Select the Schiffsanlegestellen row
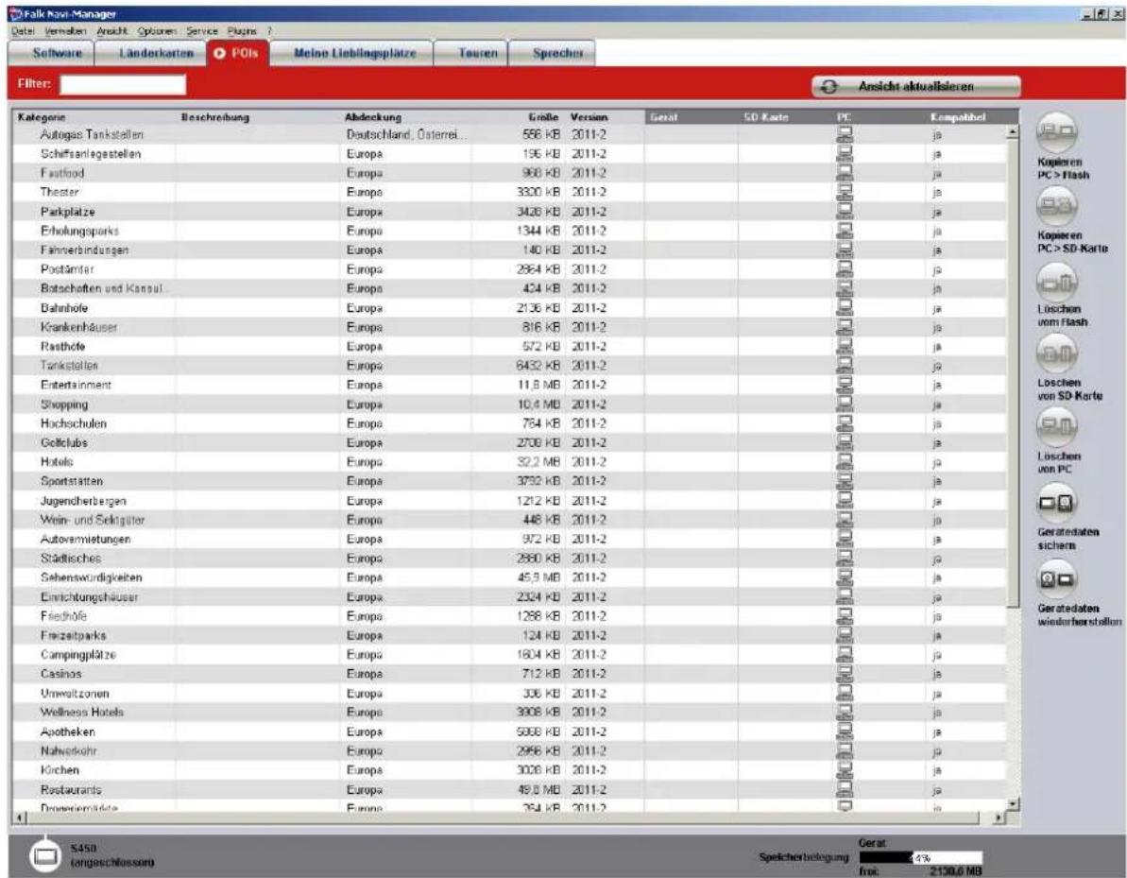The width and height of the screenshot is (1127, 878). [x=509, y=154]
